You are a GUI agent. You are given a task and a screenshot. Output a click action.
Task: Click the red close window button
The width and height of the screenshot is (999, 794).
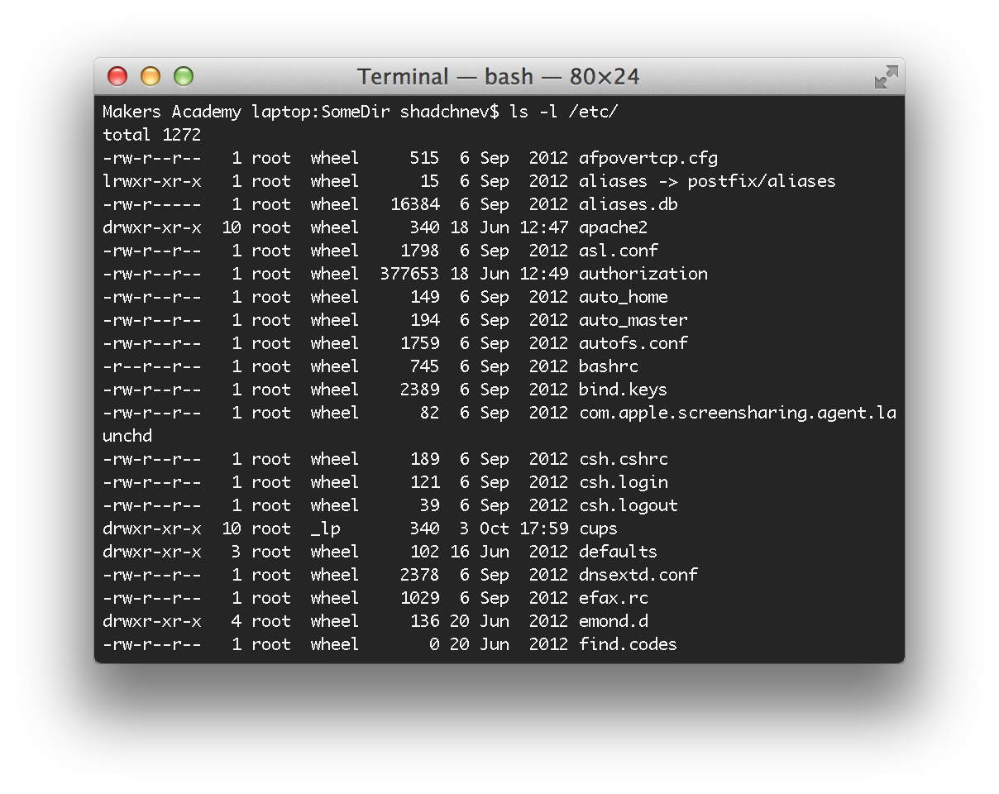click(117, 77)
